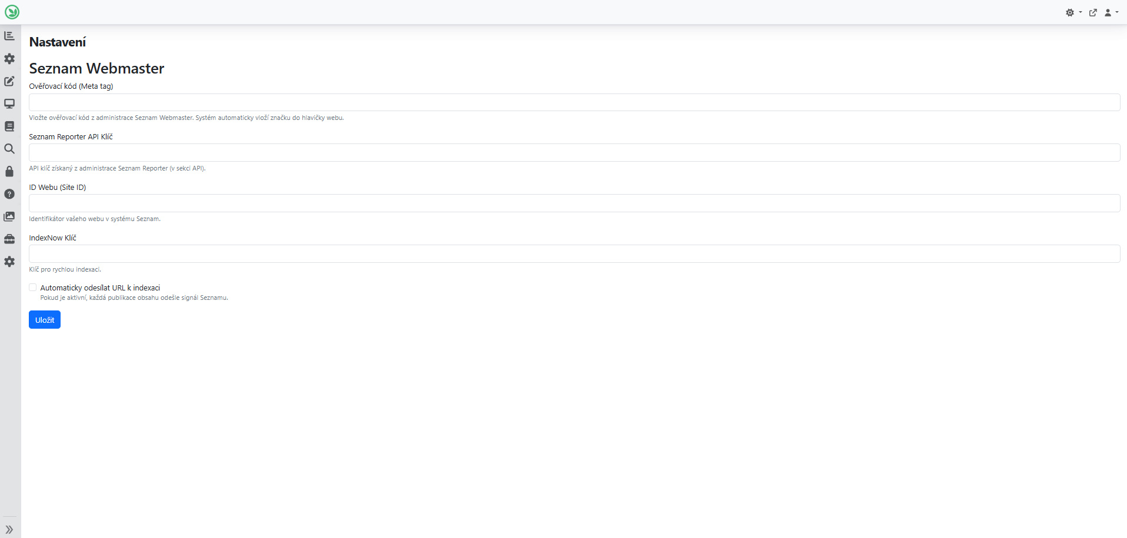Open the user account dropdown
The height and width of the screenshot is (538, 1127).
1111,12
